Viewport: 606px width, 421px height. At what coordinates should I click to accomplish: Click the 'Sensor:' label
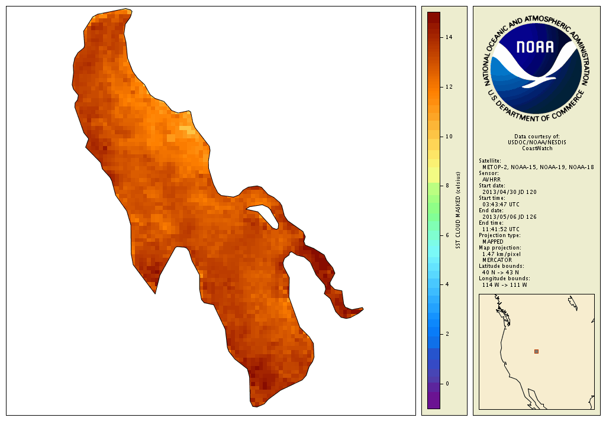pyautogui.click(x=488, y=173)
